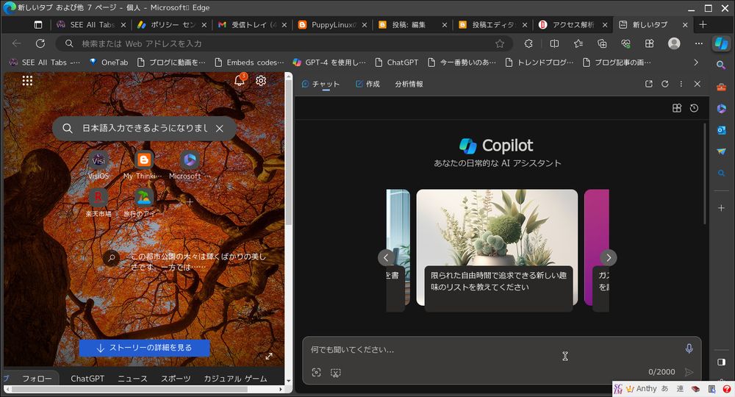Screen dimensions: 735x397
Task: Select the カジュアル ゲーム feed tab
Action: tap(235, 378)
